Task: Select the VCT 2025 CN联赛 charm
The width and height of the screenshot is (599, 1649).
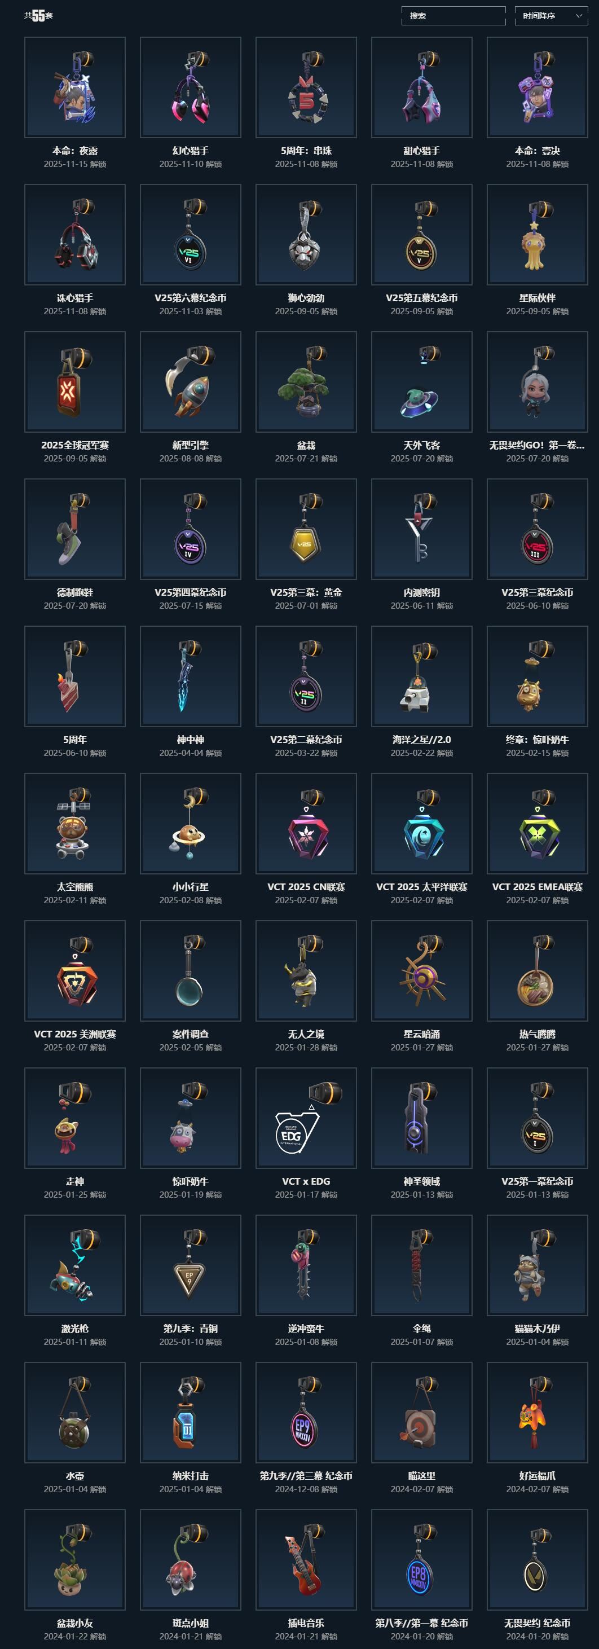Action: coord(306,823)
